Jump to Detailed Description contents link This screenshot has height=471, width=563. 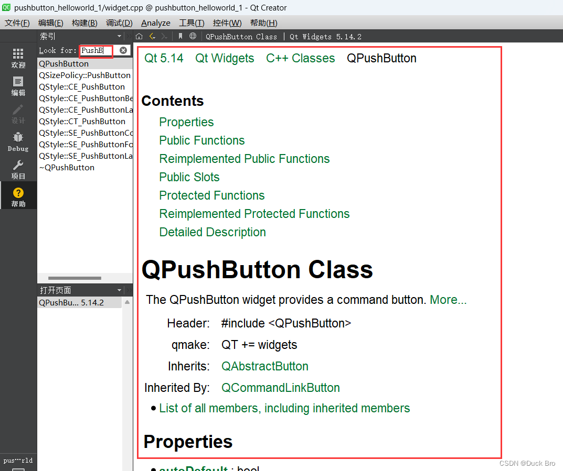coord(213,232)
